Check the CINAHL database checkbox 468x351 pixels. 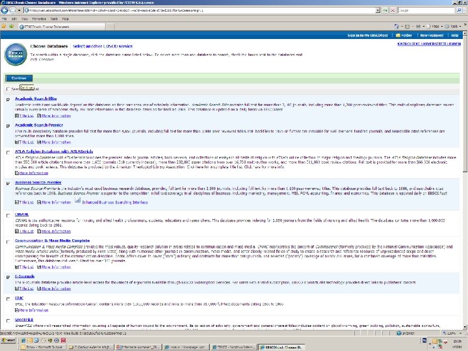[8, 216]
